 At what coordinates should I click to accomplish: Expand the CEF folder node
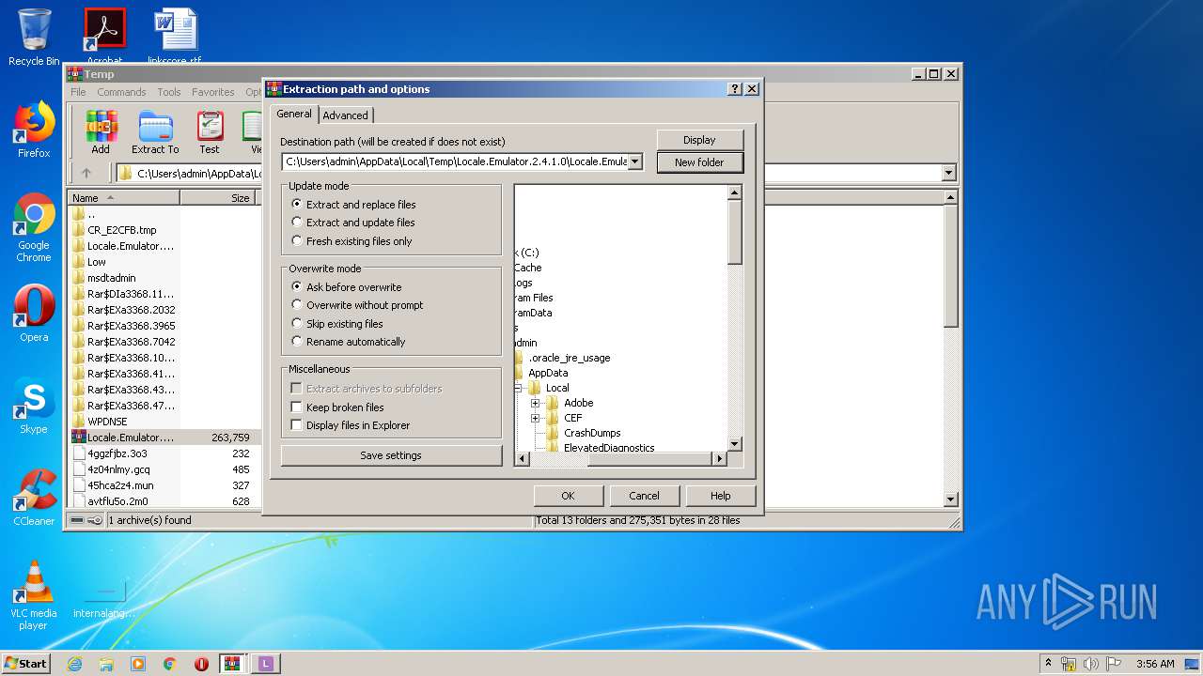[535, 418]
